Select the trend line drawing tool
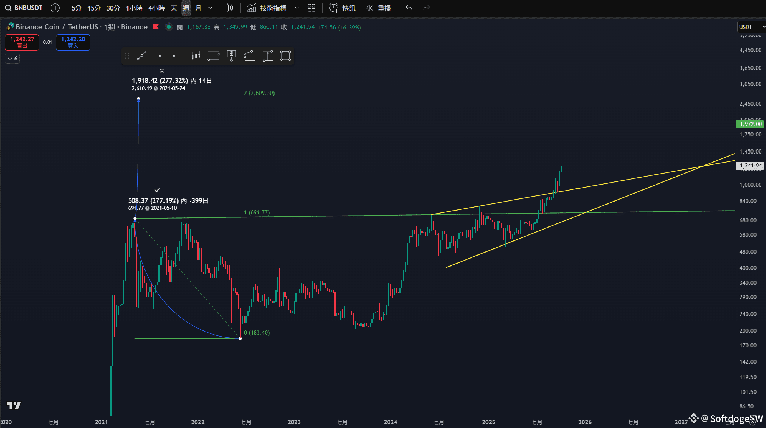Screen dimensions: 766x428 coord(142,56)
